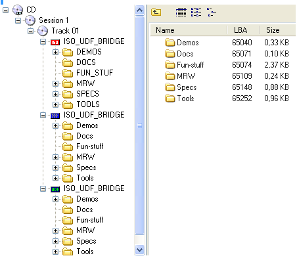Click the blue Joliet file system icon
297x260 pixels.
55,116
